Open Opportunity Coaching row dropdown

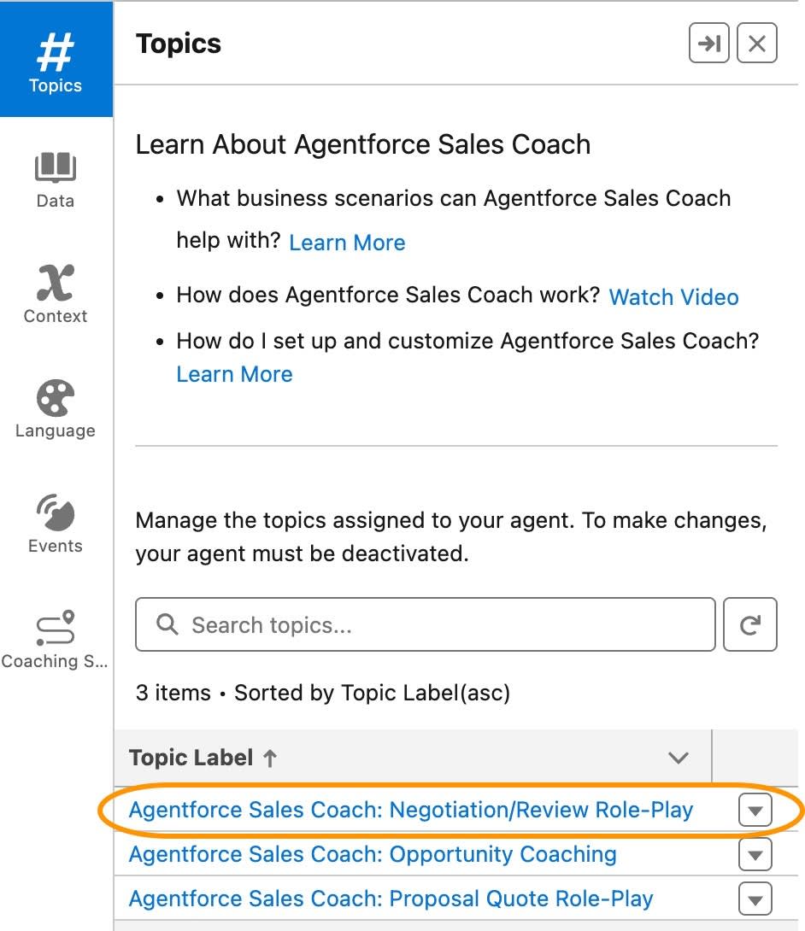point(755,854)
